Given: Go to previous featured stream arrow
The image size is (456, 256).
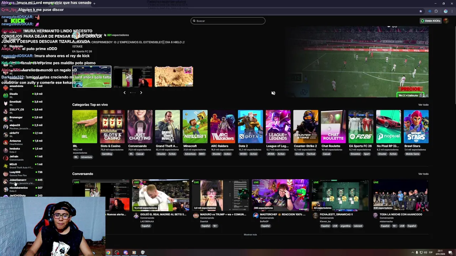Looking at the screenshot, I should [124, 92].
